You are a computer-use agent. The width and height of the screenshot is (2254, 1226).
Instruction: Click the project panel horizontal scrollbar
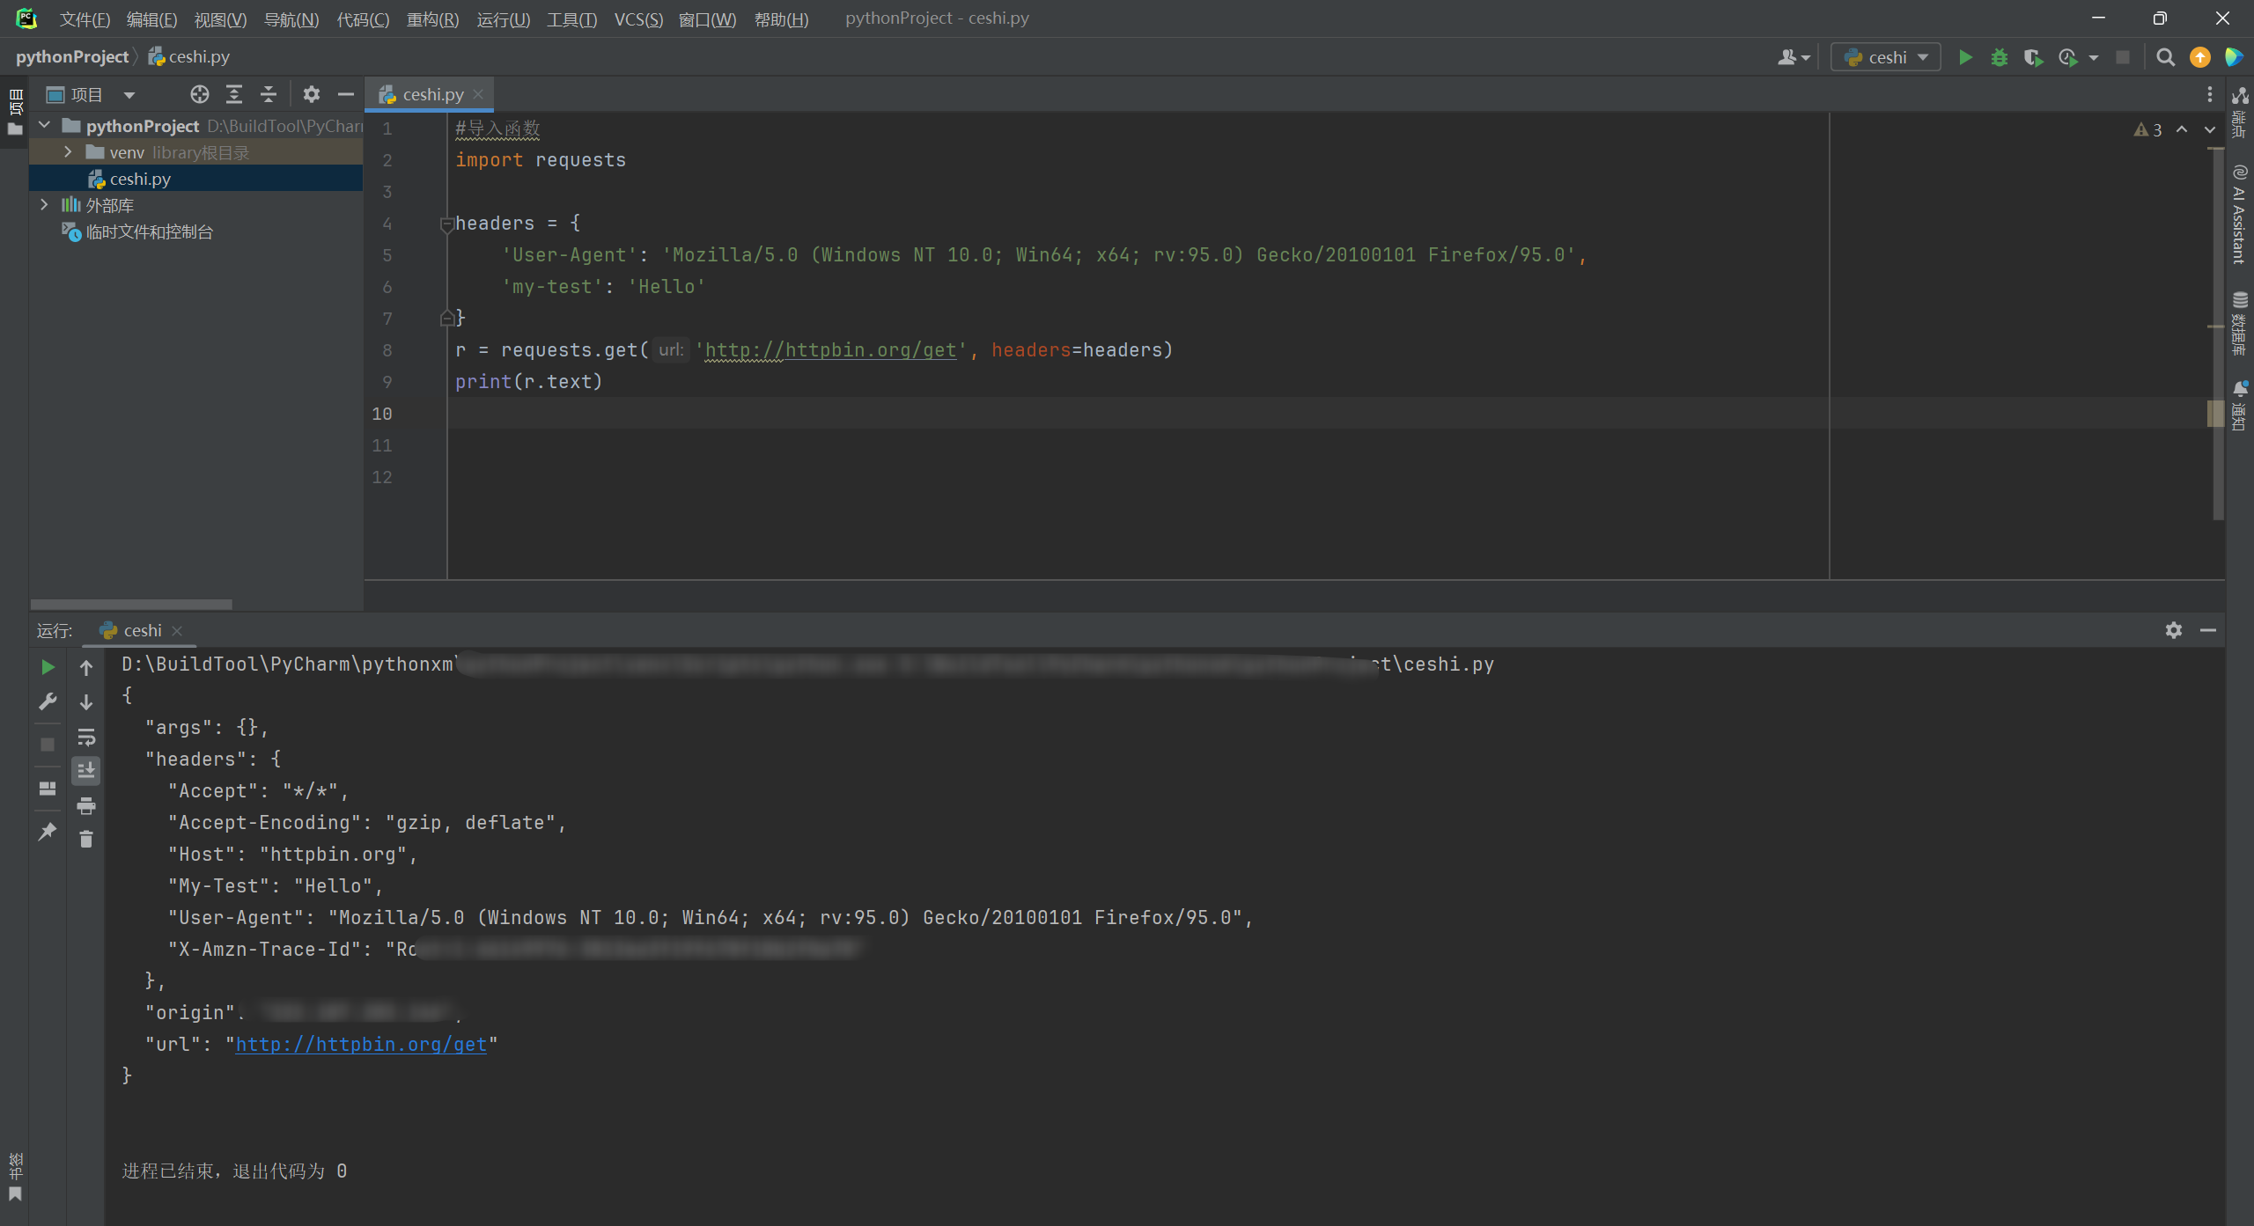tap(131, 604)
